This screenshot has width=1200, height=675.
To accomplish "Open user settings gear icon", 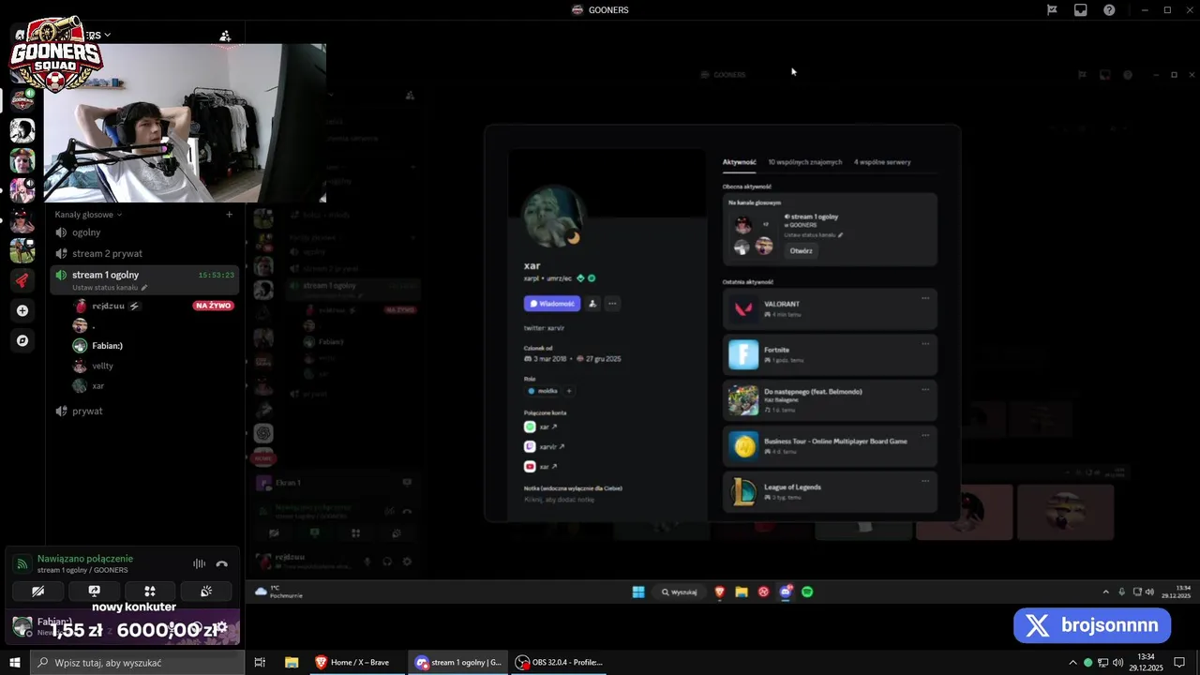I will (222, 628).
